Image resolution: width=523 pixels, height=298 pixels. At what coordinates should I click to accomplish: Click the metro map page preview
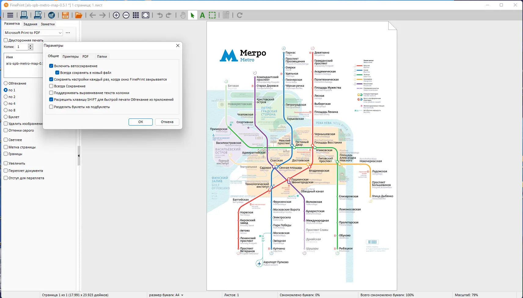click(302, 156)
